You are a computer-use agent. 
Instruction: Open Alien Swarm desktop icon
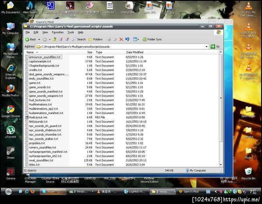pyautogui.click(x=31, y=7)
